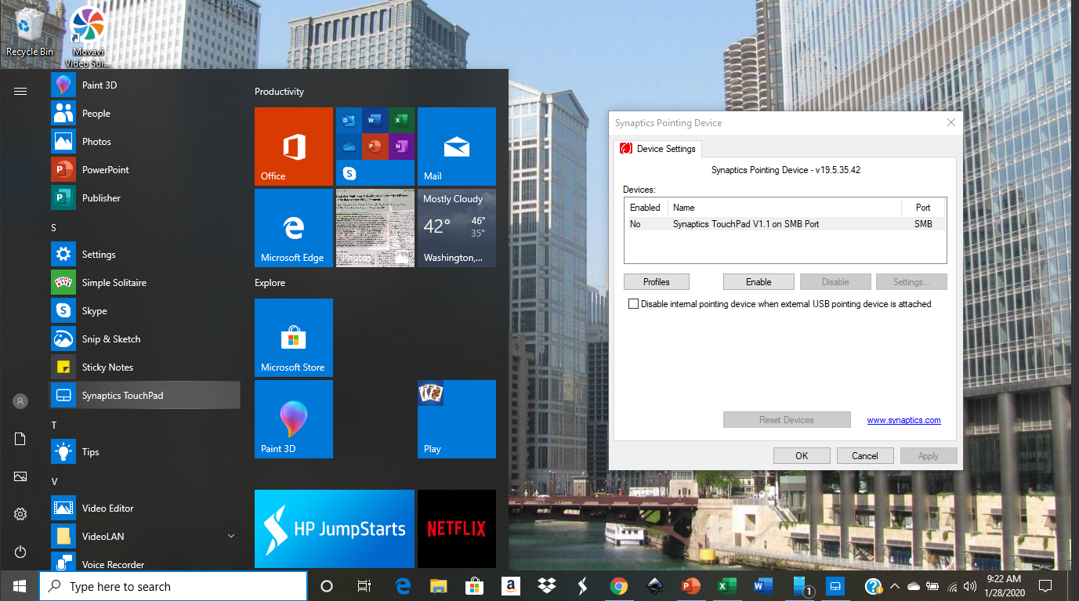Open Task View on the taskbar
Viewport: 1079px width, 601px height.
point(364,586)
